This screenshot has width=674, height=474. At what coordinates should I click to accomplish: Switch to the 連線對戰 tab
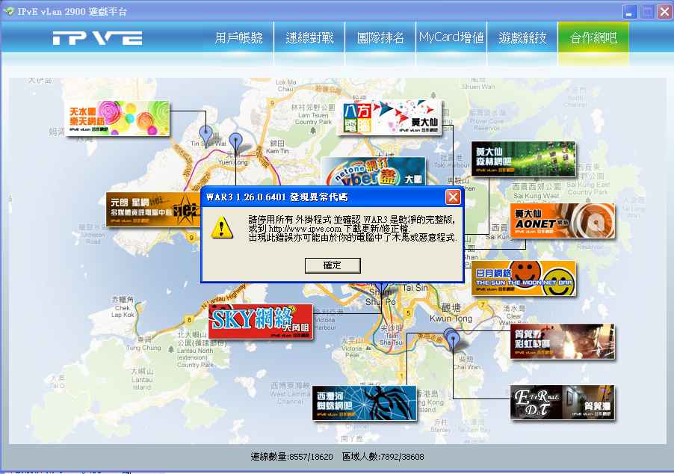(309, 38)
